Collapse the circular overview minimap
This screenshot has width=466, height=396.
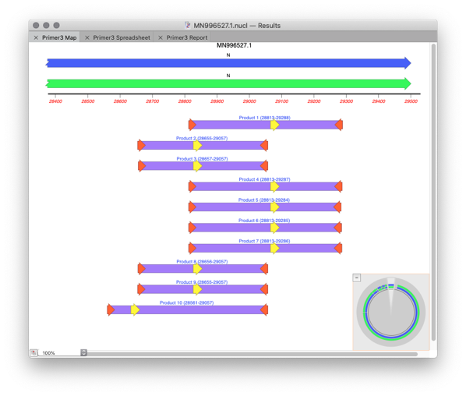point(357,278)
